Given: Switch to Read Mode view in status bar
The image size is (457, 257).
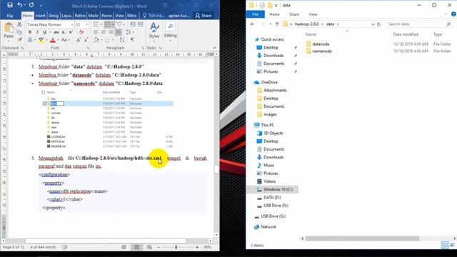Looking at the screenshot, I should (124, 247).
